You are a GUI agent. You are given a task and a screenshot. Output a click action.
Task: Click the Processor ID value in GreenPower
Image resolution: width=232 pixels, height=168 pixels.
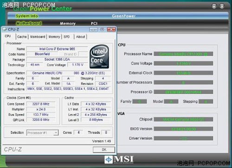(x=183, y=92)
